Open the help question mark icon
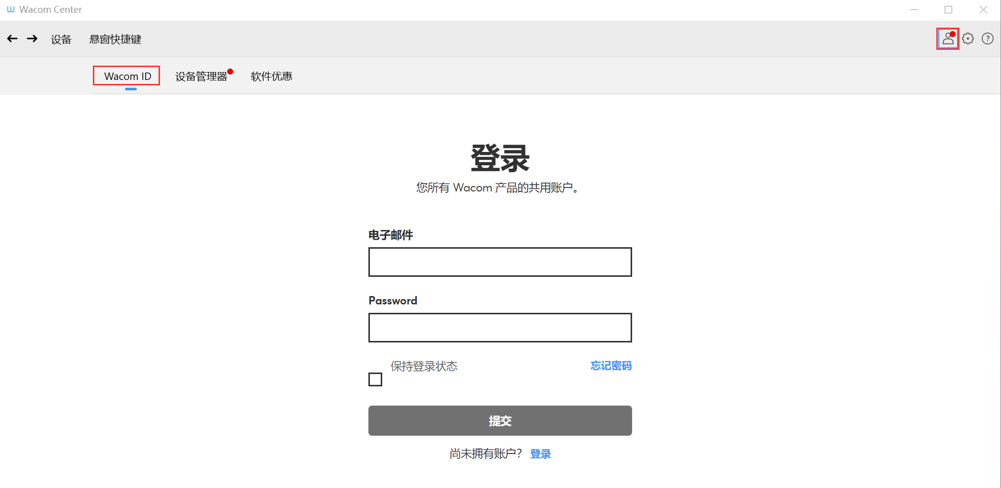Screen dimensions: 1001x488 click(x=988, y=38)
